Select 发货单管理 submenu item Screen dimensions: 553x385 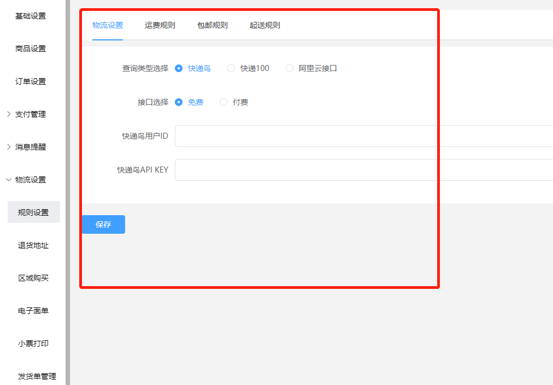pyautogui.click(x=37, y=377)
